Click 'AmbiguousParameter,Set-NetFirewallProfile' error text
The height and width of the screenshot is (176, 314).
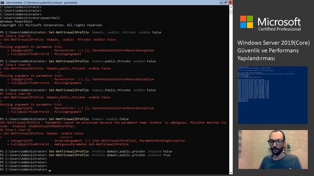[x=91, y=144]
